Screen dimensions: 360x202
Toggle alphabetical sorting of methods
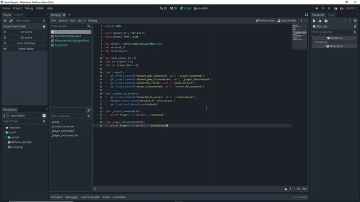click(89, 111)
